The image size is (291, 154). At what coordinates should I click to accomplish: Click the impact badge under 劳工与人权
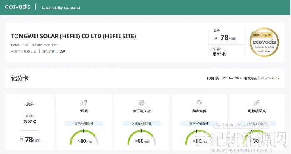(x=142, y=124)
